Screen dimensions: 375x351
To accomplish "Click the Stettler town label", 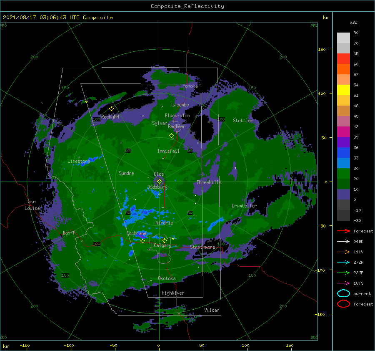I will [x=243, y=121].
